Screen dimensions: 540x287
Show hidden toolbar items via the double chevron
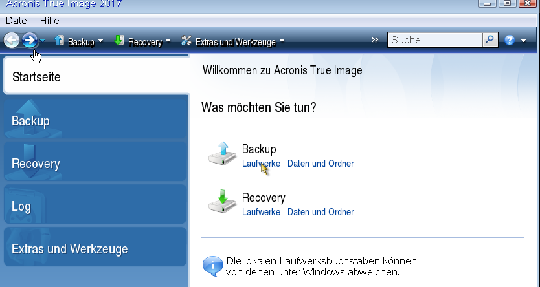[375, 40]
